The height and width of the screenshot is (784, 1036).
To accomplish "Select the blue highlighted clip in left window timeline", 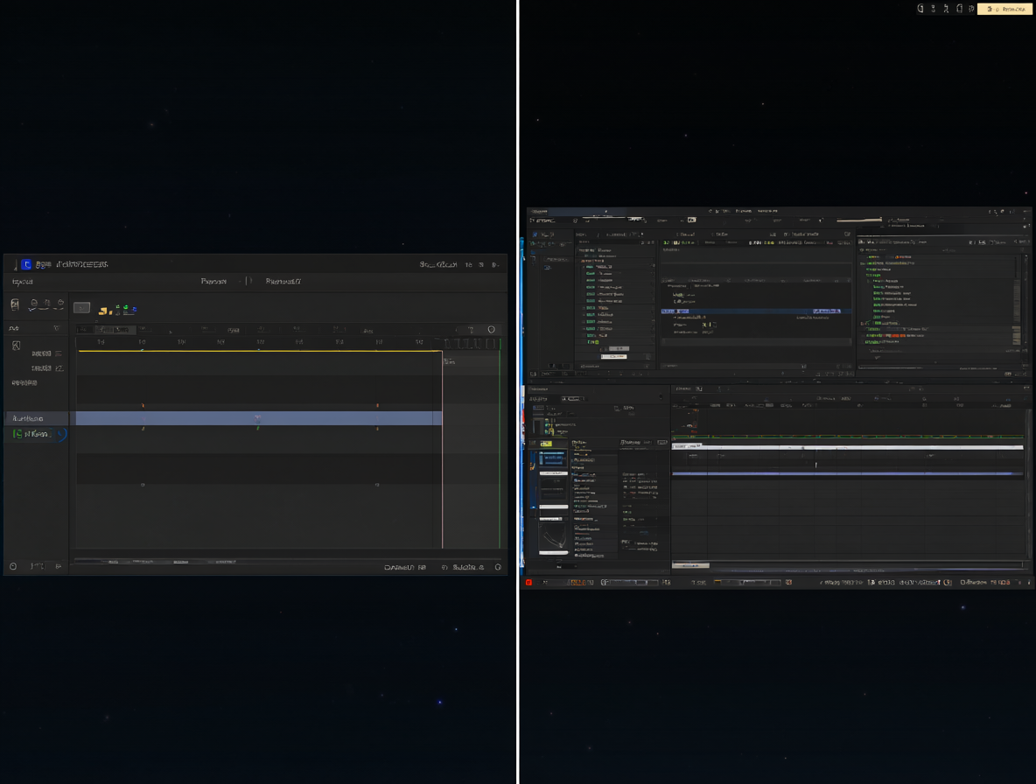I will [259, 418].
